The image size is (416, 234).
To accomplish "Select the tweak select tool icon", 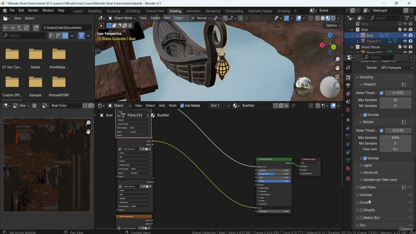I will click(x=101, y=26).
